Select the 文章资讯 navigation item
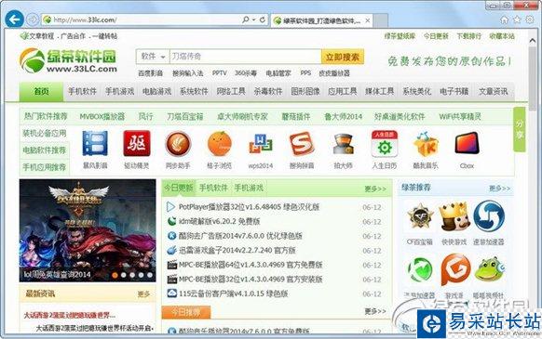Screen dimensions: 542x339 [494, 91]
